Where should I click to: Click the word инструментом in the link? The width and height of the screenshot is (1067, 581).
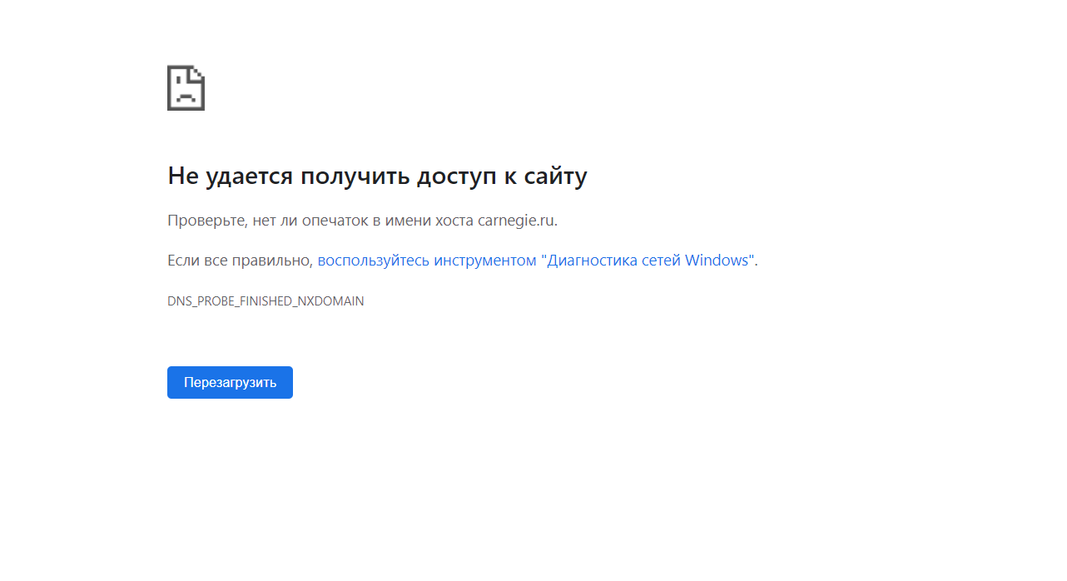[x=485, y=261]
